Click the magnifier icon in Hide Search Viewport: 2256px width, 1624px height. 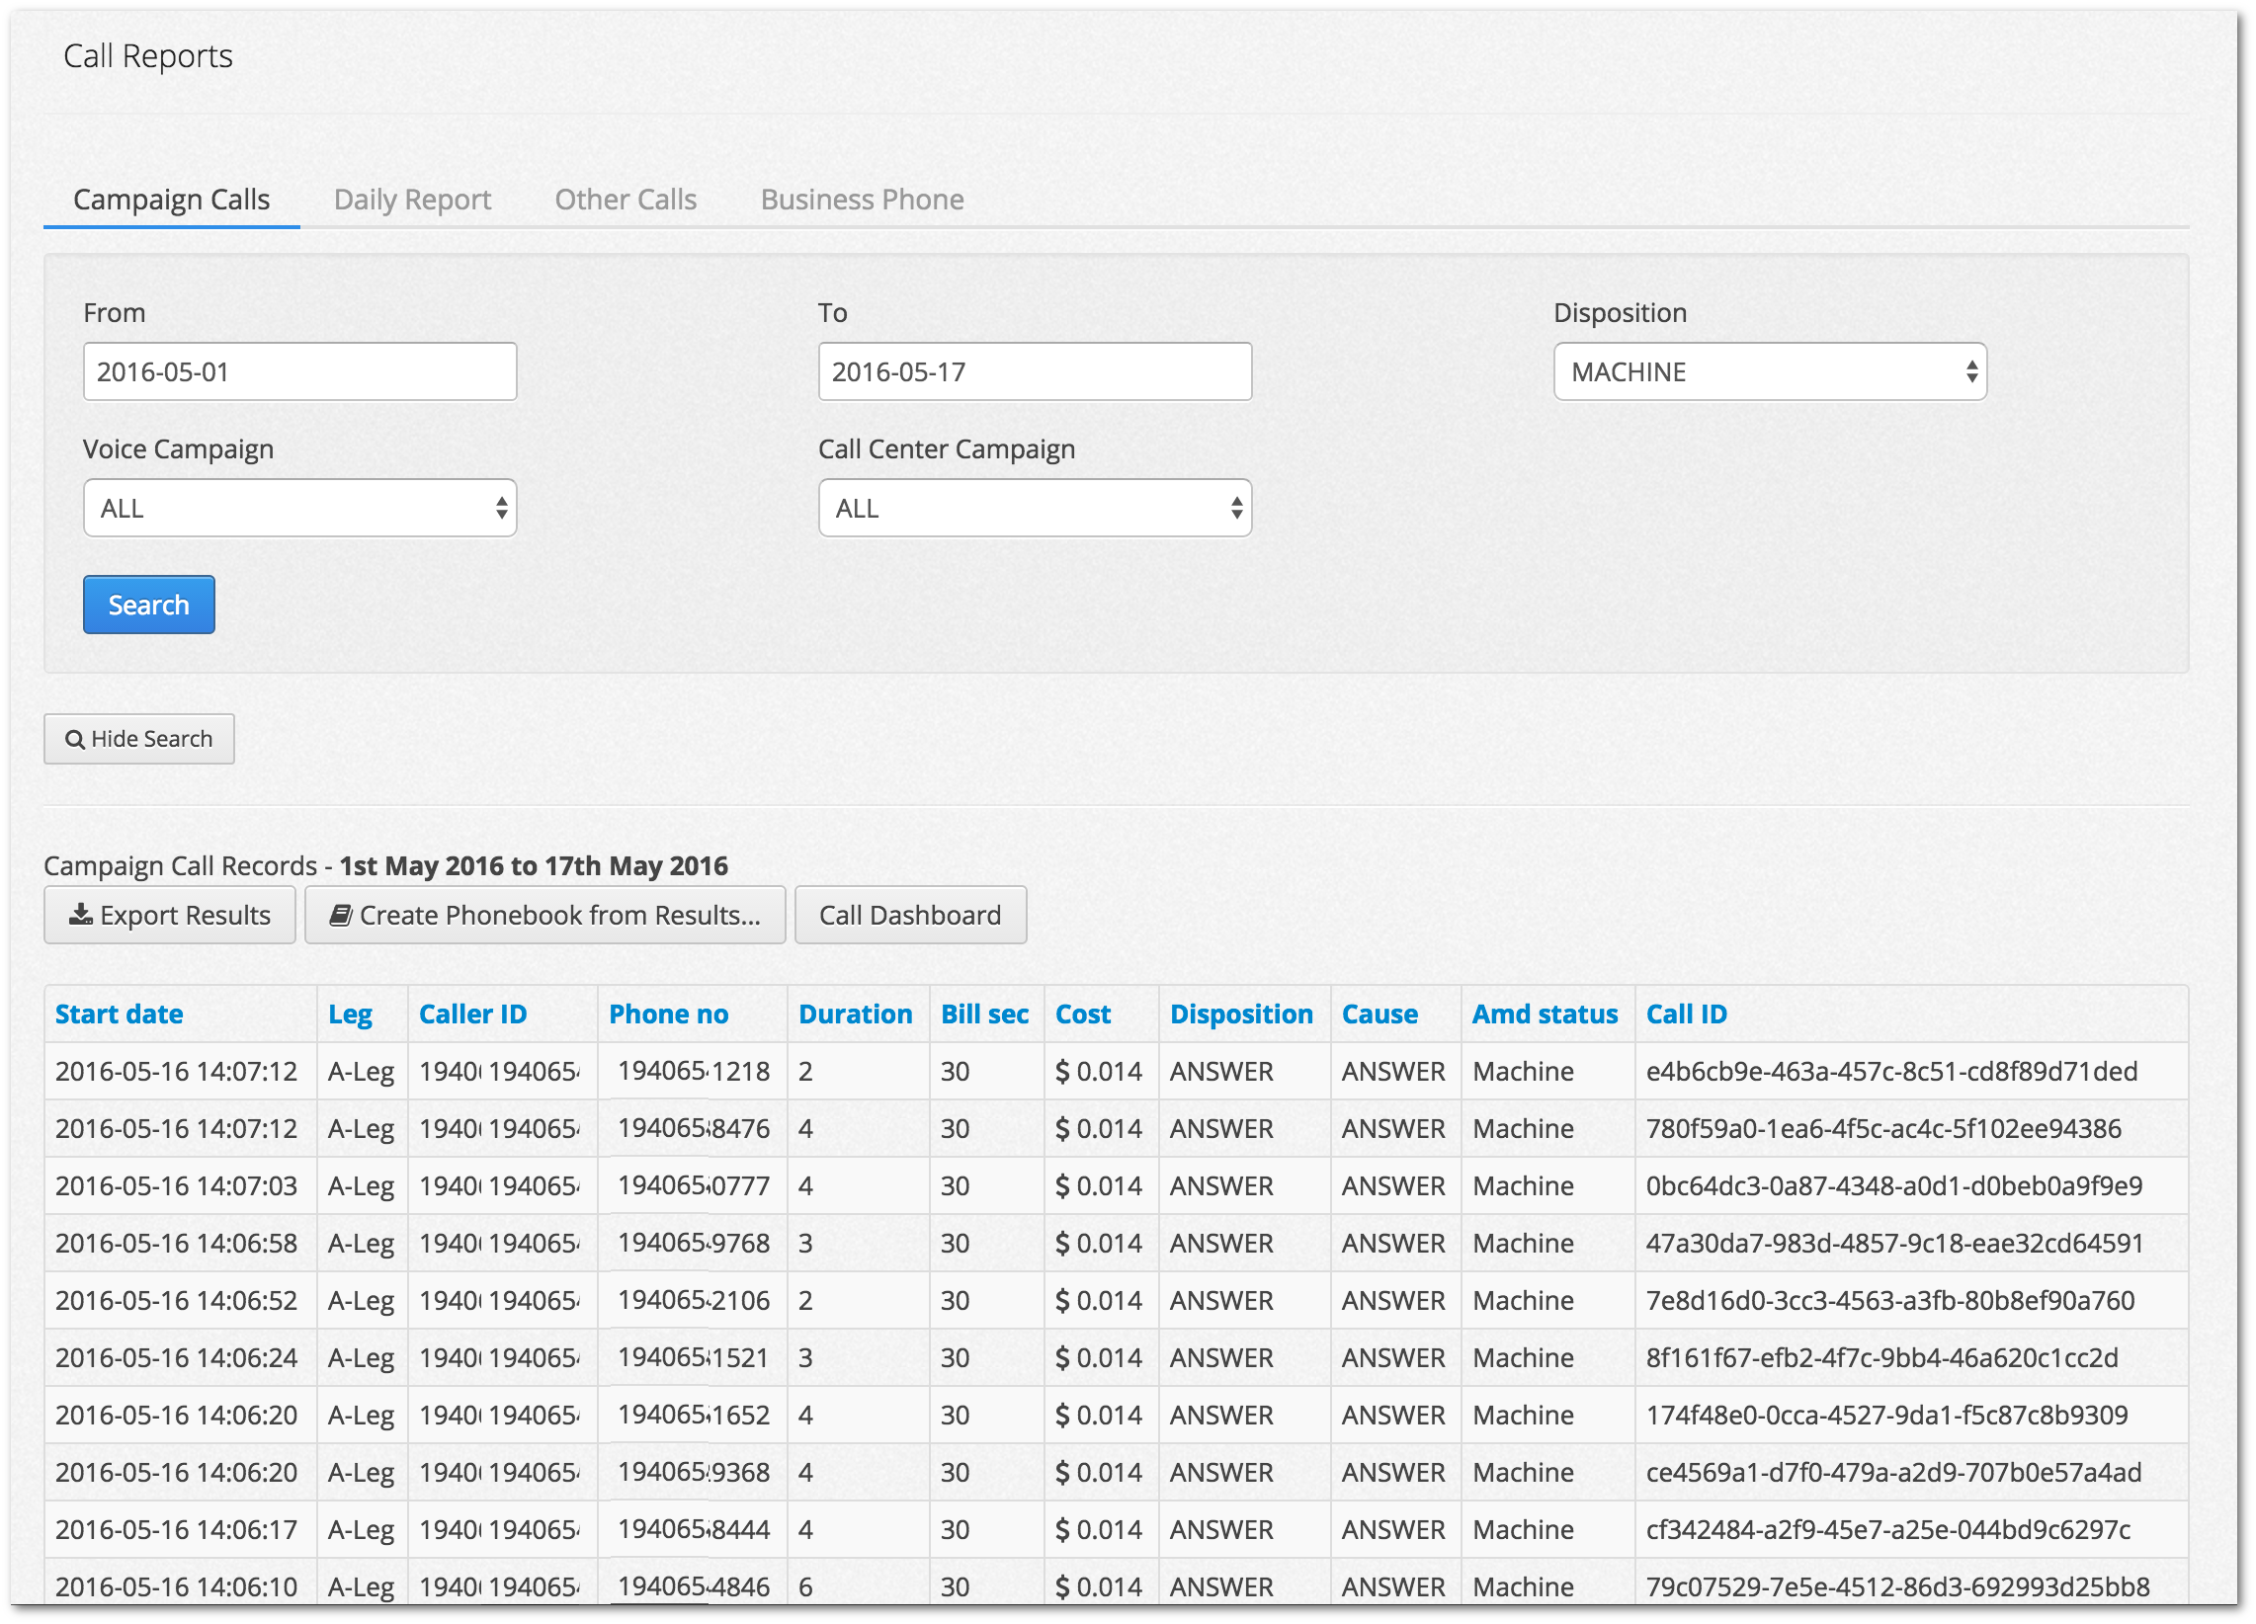tap(74, 740)
